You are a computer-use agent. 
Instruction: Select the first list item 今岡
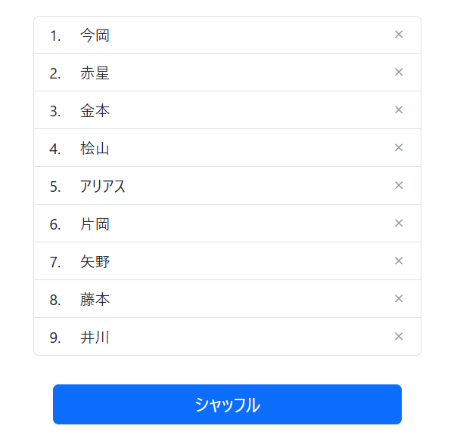pyautogui.click(x=95, y=35)
